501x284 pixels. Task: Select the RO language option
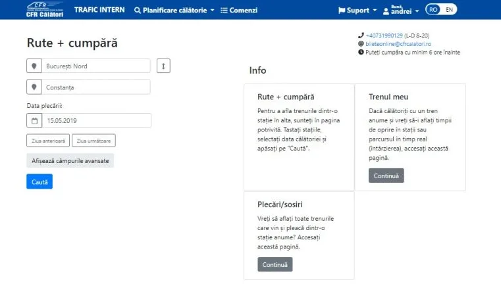(x=434, y=10)
